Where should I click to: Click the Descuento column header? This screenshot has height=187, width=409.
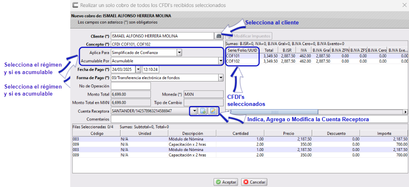click(336, 134)
